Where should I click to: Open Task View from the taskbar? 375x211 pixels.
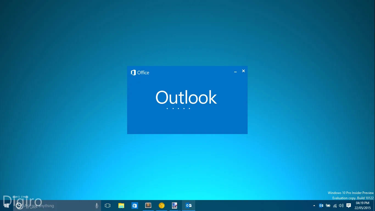[x=108, y=206]
